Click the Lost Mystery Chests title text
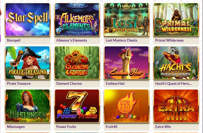Viewport: 203px width, 133px height. click(121, 40)
